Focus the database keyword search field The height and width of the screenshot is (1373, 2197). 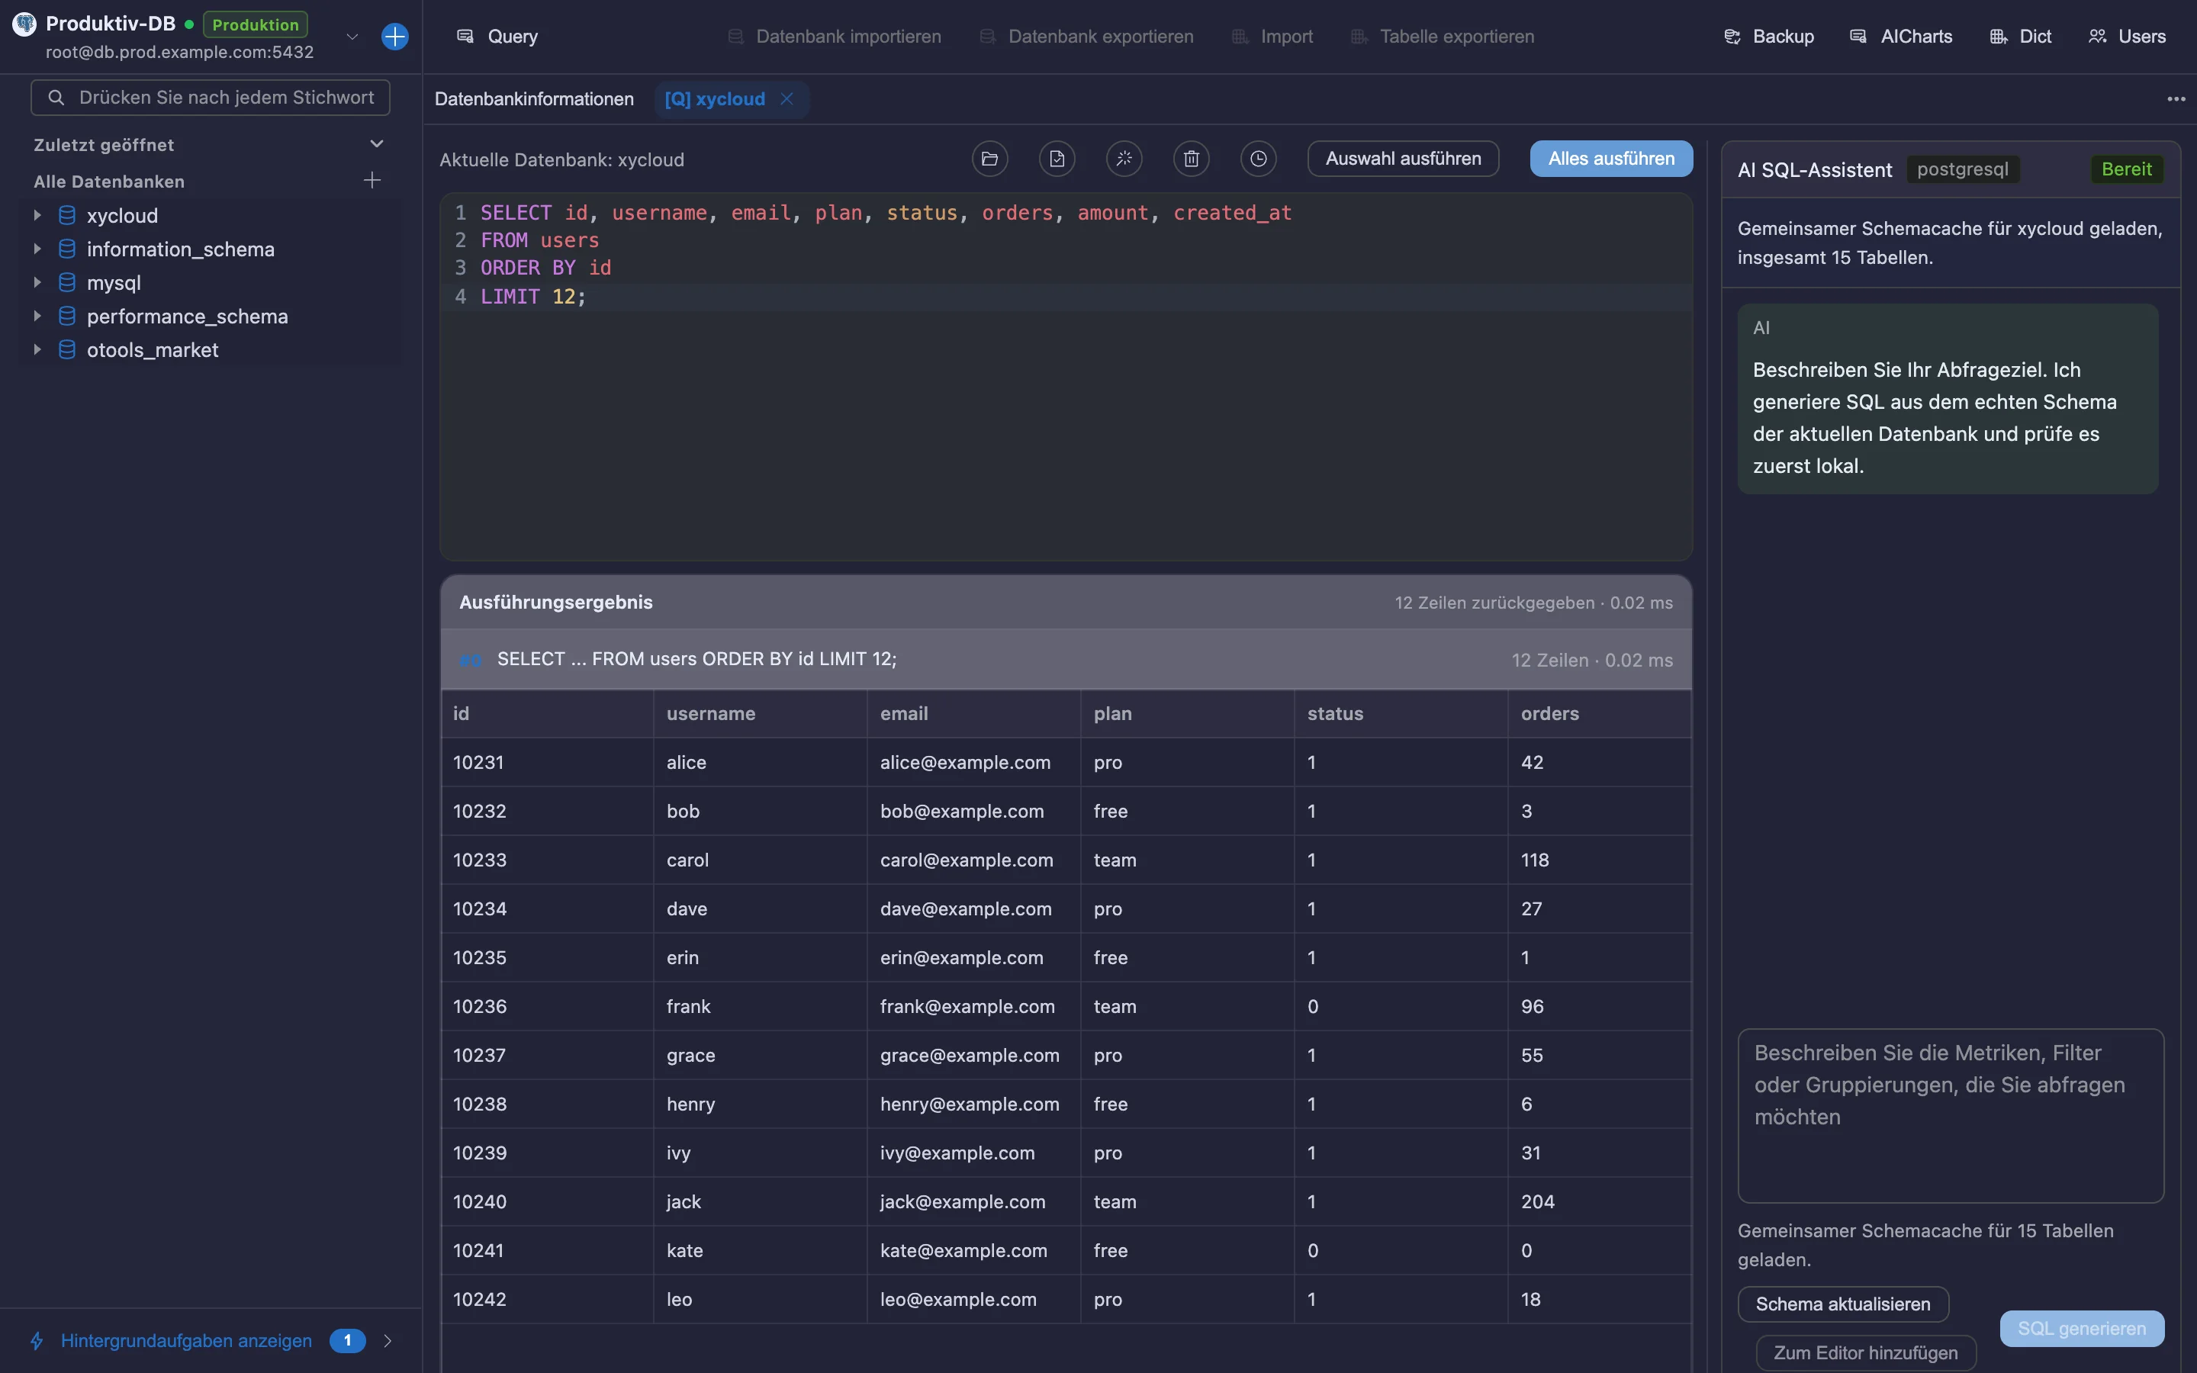click(211, 97)
